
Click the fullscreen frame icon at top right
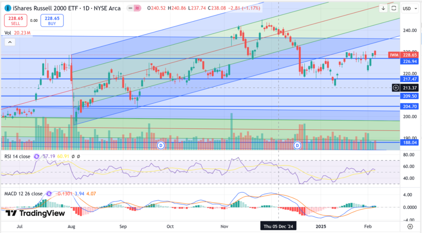click(394, 8)
